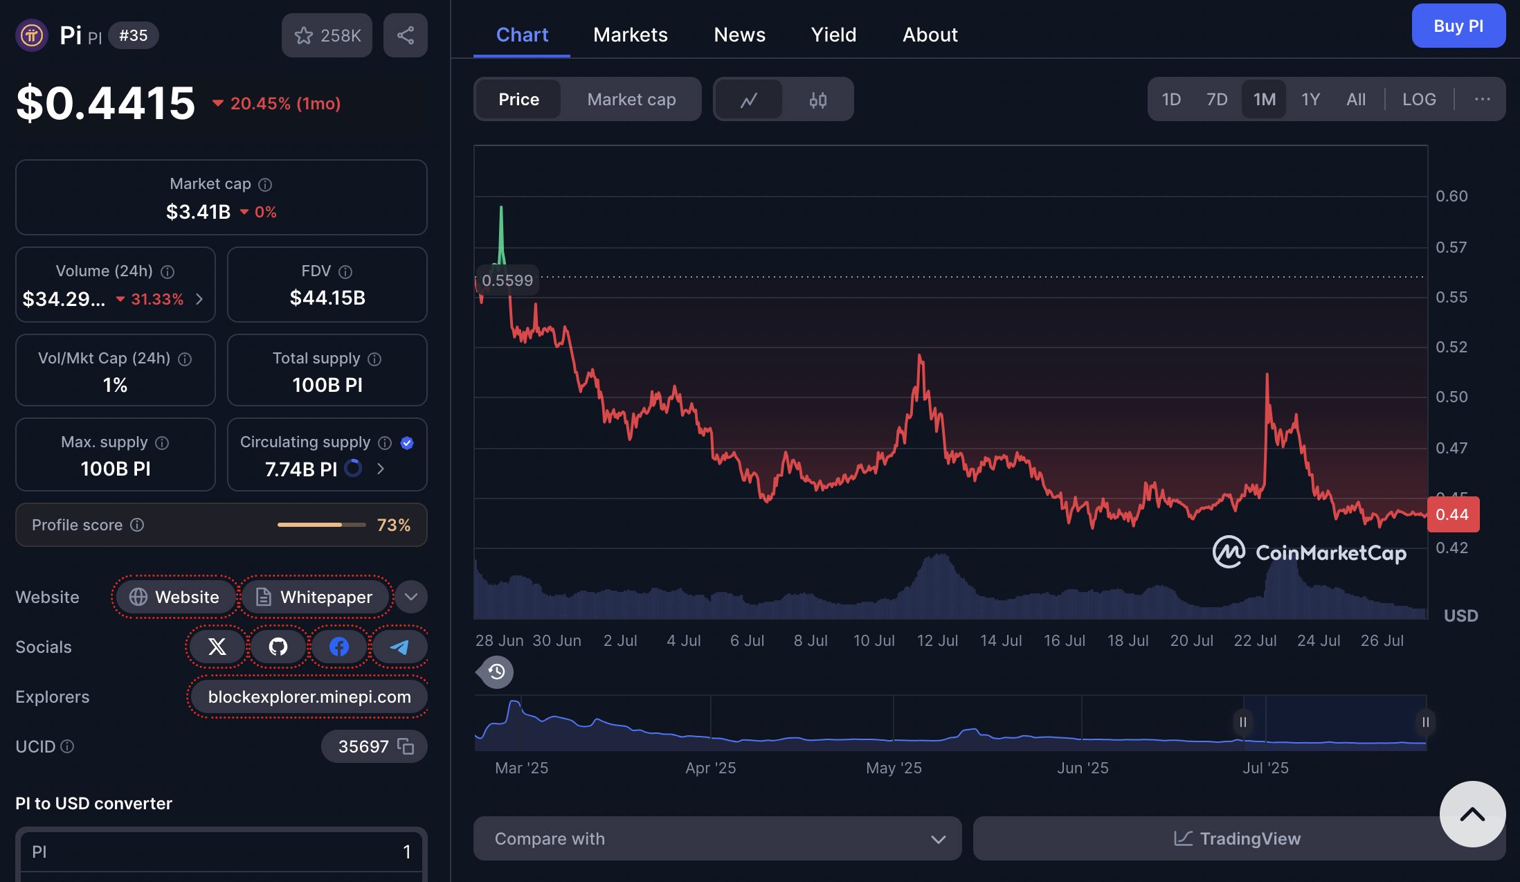
Task: Switch to line chart view
Action: [749, 100]
